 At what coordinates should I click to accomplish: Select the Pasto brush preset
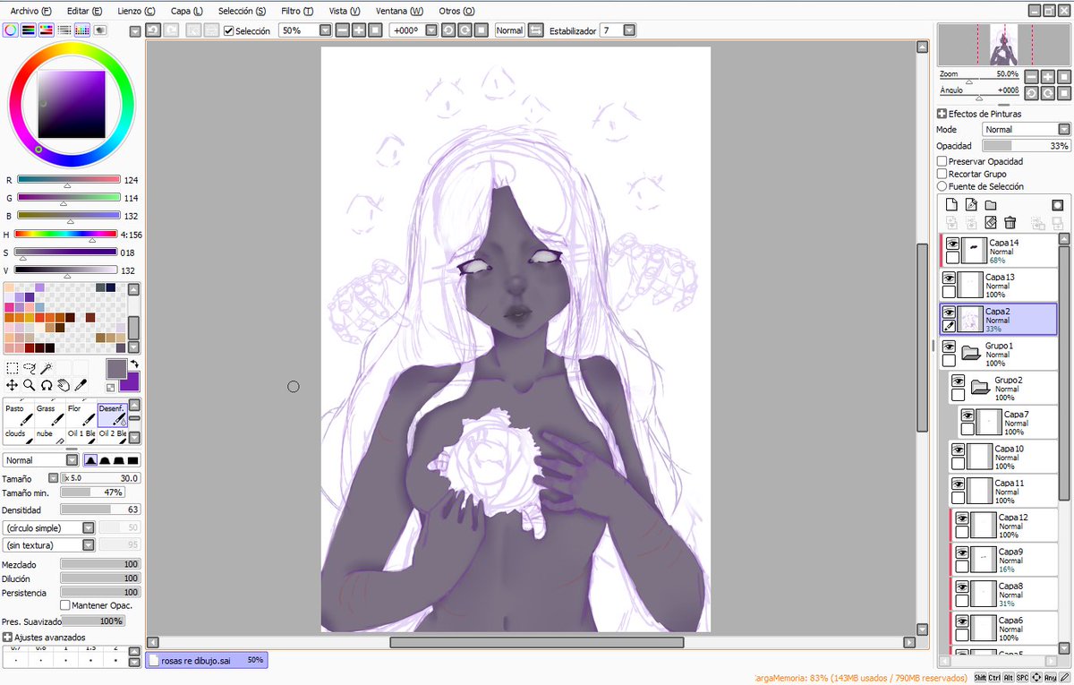tap(19, 415)
